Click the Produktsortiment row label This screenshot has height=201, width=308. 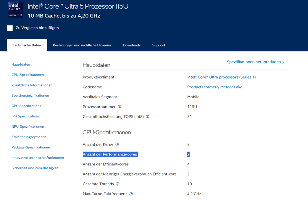coord(98,77)
